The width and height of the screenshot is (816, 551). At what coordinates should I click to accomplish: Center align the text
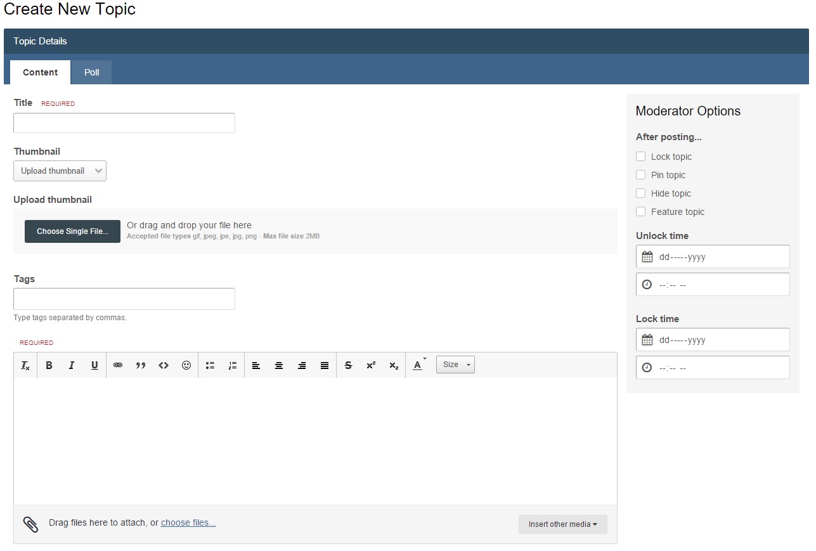[279, 365]
